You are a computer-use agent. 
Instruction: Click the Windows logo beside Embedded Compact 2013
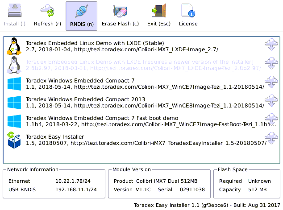tap(14, 102)
